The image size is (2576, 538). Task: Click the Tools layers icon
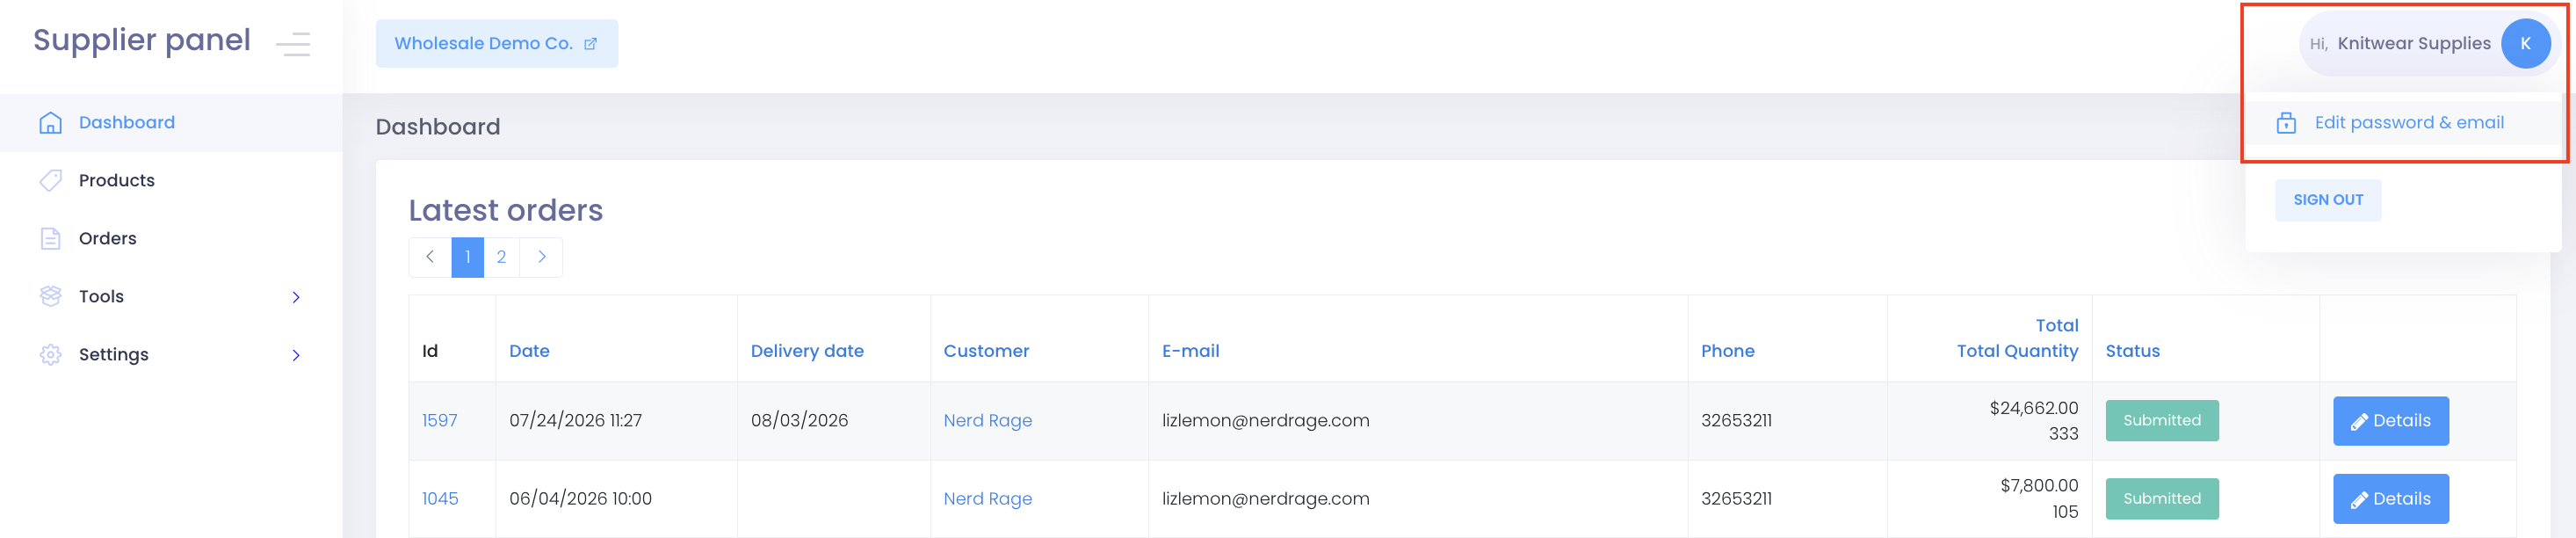coord(50,297)
